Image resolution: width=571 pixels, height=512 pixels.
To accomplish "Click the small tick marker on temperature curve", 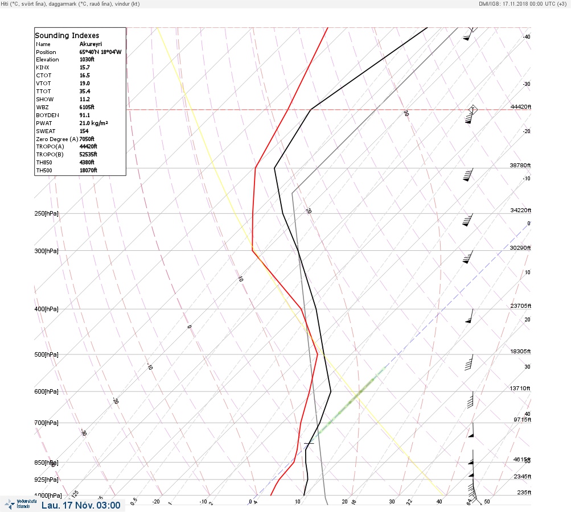I will (309, 443).
